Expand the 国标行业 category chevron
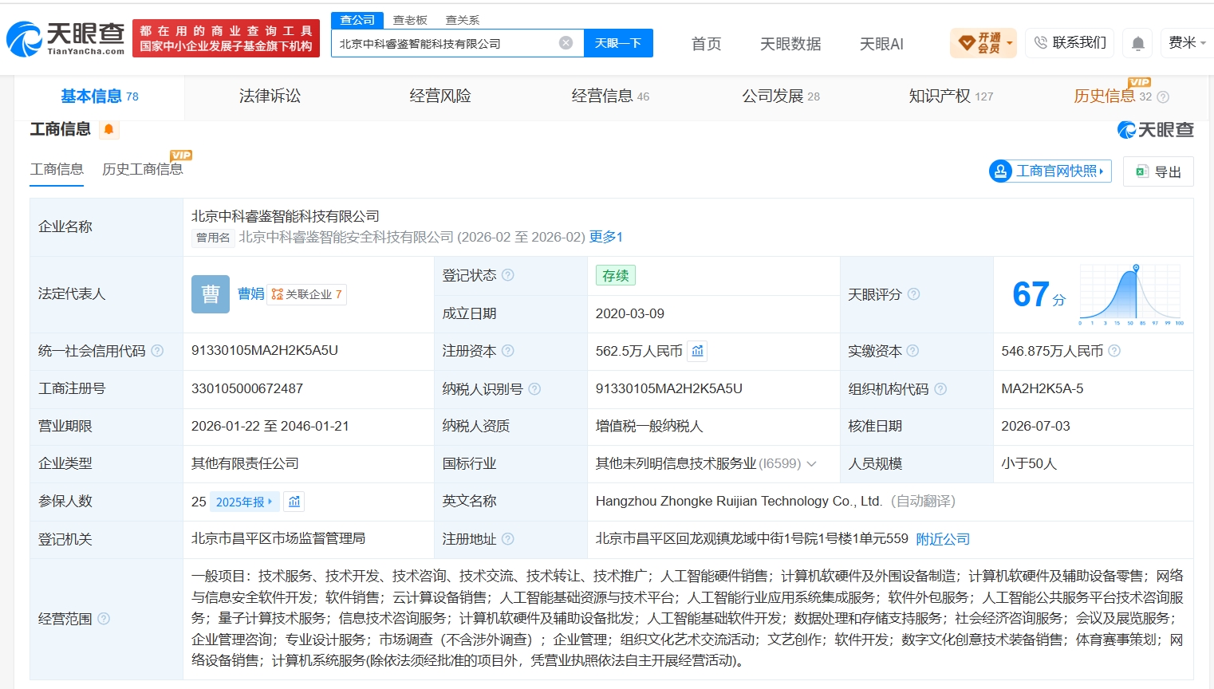 click(812, 463)
